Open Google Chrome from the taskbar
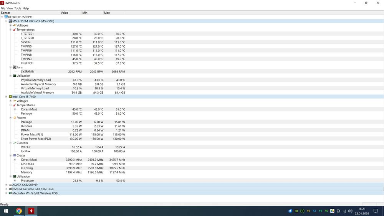 [18, 211]
